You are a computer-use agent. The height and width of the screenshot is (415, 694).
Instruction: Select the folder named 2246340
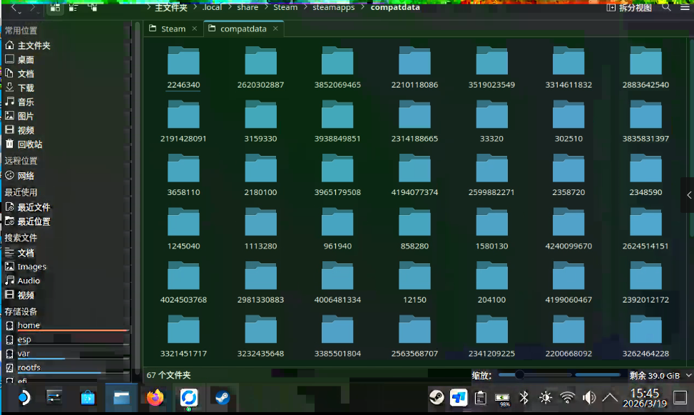tap(183, 68)
